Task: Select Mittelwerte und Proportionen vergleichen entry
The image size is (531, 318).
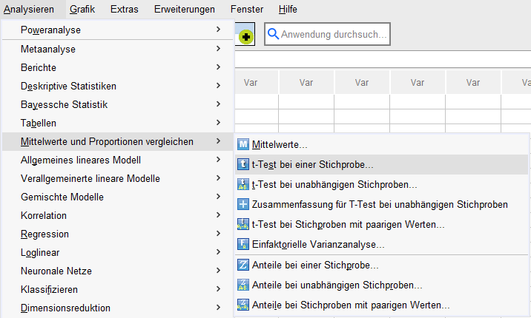Action: click(x=117, y=141)
